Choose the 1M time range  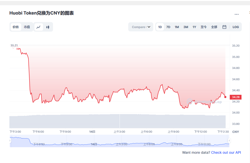177,27
